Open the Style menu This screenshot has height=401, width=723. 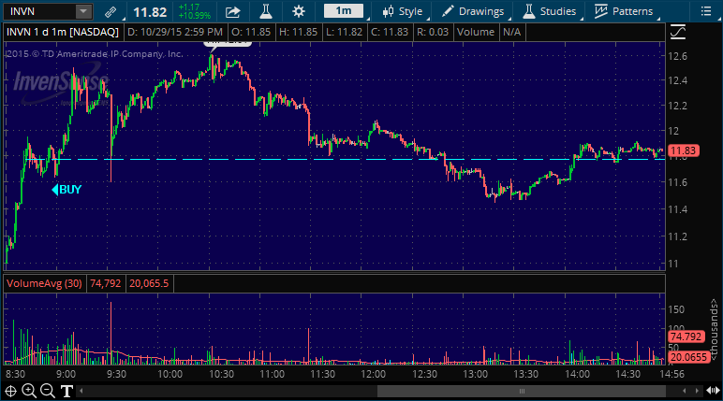click(403, 11)
